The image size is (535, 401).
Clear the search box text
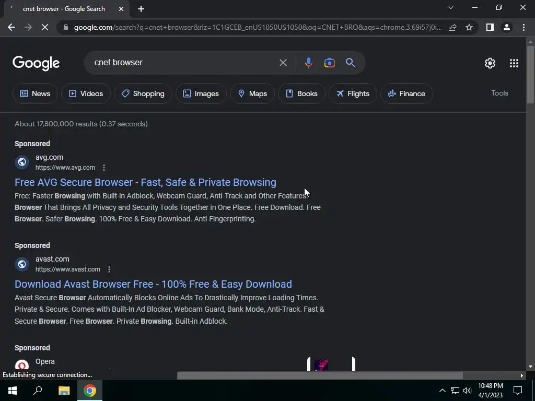pos(283,63)
